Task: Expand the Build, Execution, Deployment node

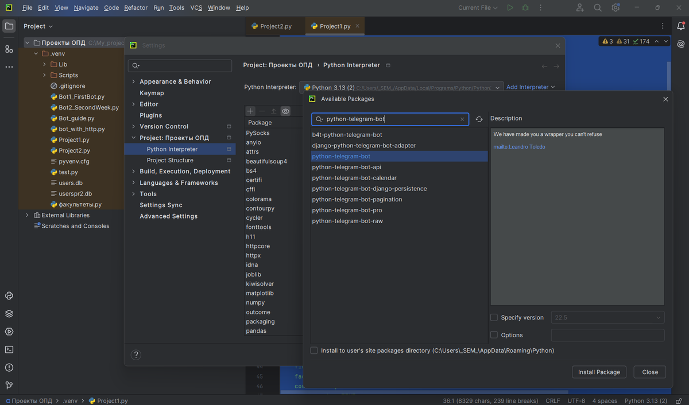Action: pos(134,171)
